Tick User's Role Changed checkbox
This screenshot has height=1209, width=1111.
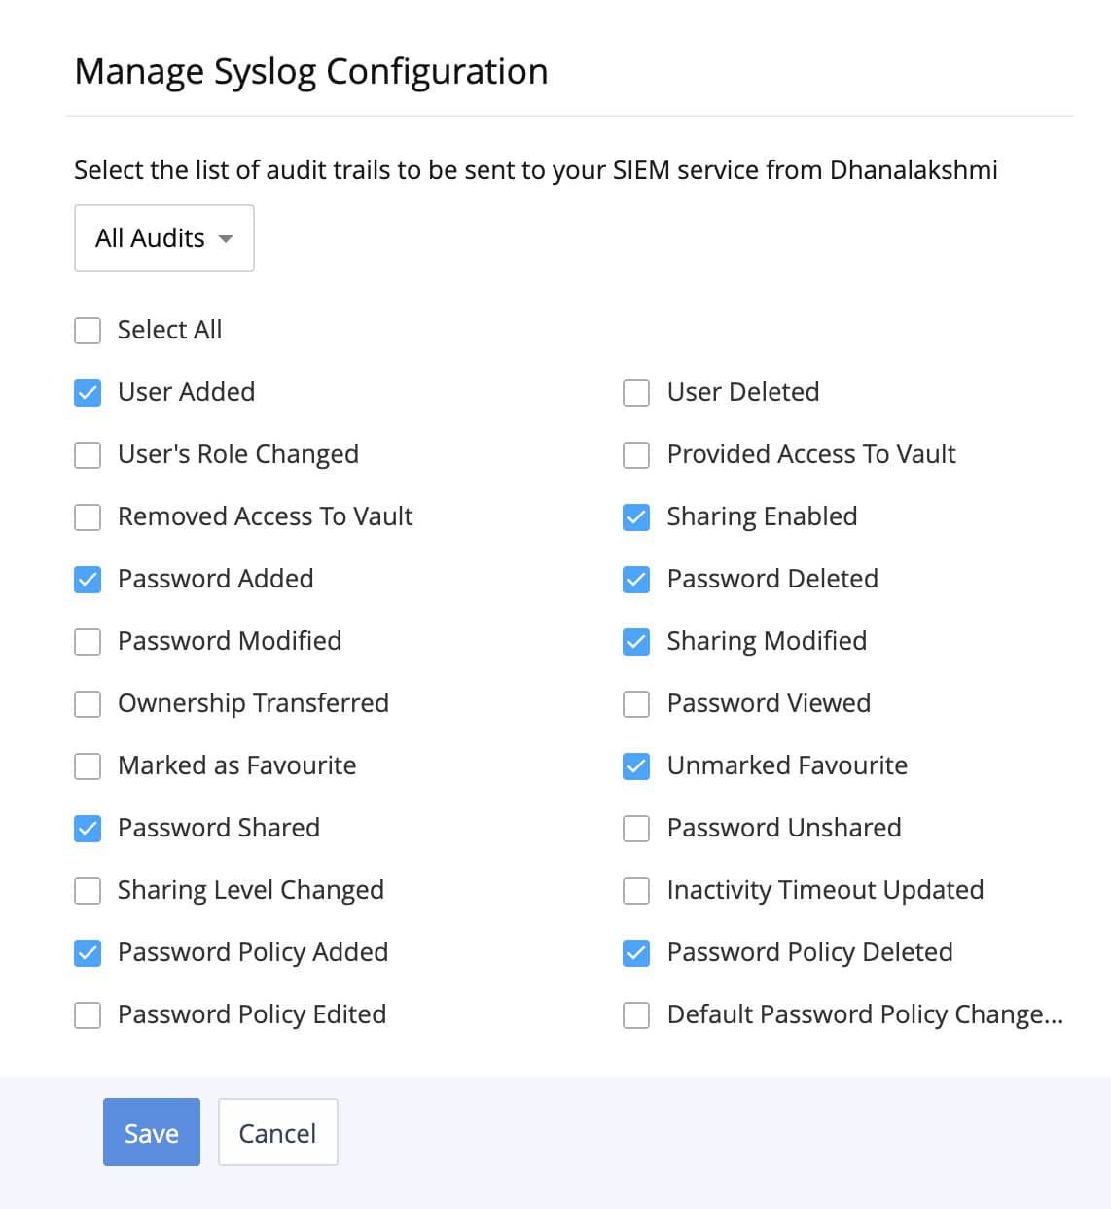[88, 455]
